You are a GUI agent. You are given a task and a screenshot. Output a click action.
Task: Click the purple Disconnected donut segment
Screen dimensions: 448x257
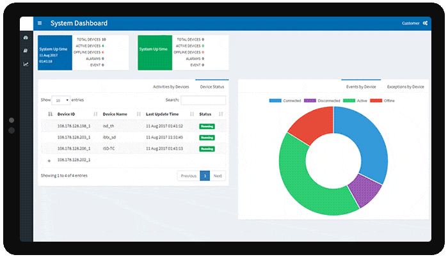pyautogui.click(x=365, y=190)
